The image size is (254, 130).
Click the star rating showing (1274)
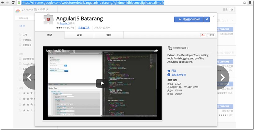(x=65, y=28)
